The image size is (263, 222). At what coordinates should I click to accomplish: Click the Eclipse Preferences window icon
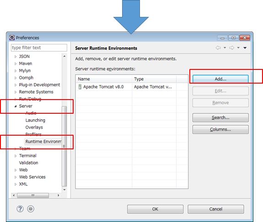point(12,37)
